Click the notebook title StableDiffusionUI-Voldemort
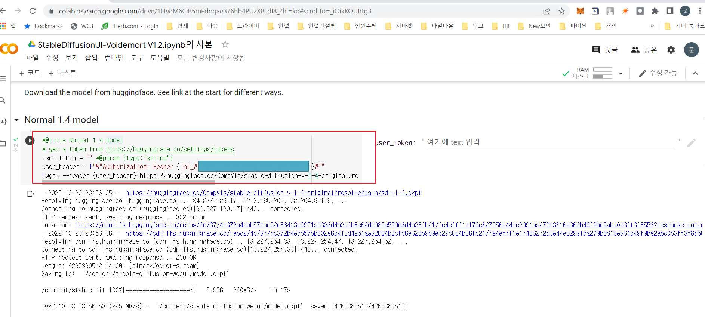The height and width of the screenshot is (317, 705). coord(125,45)
